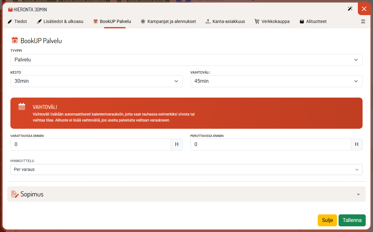The width and height of the screenshot is (373, 232).
Task: Click the H unit label of Varattavissa ennen
Action: [x=177, y=144]
